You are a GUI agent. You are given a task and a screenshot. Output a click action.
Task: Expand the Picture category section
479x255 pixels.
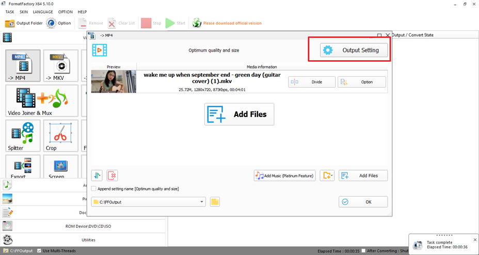click(43, 199)
